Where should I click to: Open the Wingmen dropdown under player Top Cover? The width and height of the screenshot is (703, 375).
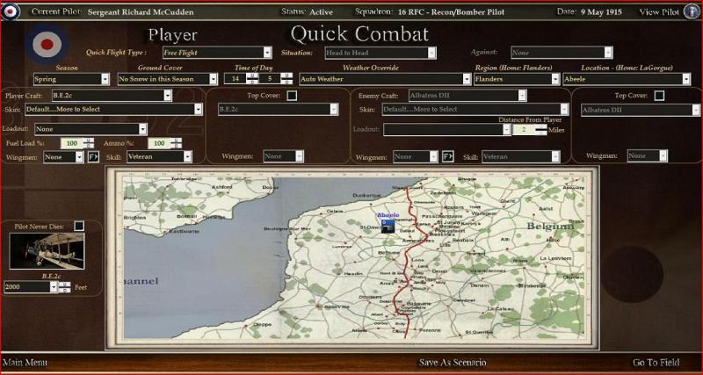pyautogui.click(x=283, y=156)
